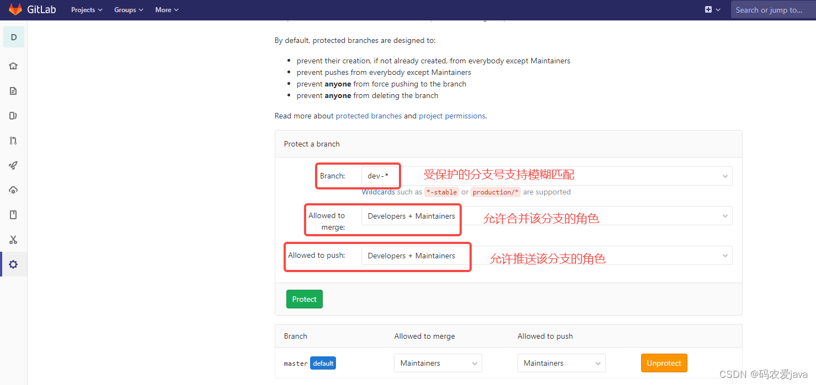Image resolution: width=816 pixels, height=385 pixels.
Task: Click the Allowed to push: form label
Action: click(316, 256)
